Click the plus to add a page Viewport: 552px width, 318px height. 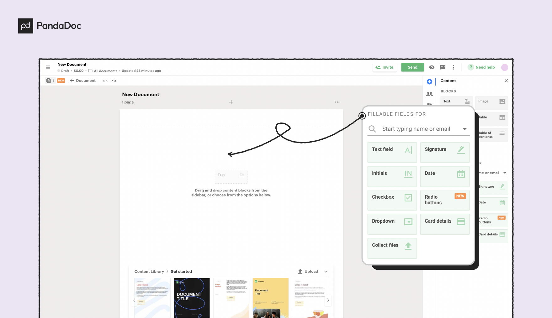[231, 102]
